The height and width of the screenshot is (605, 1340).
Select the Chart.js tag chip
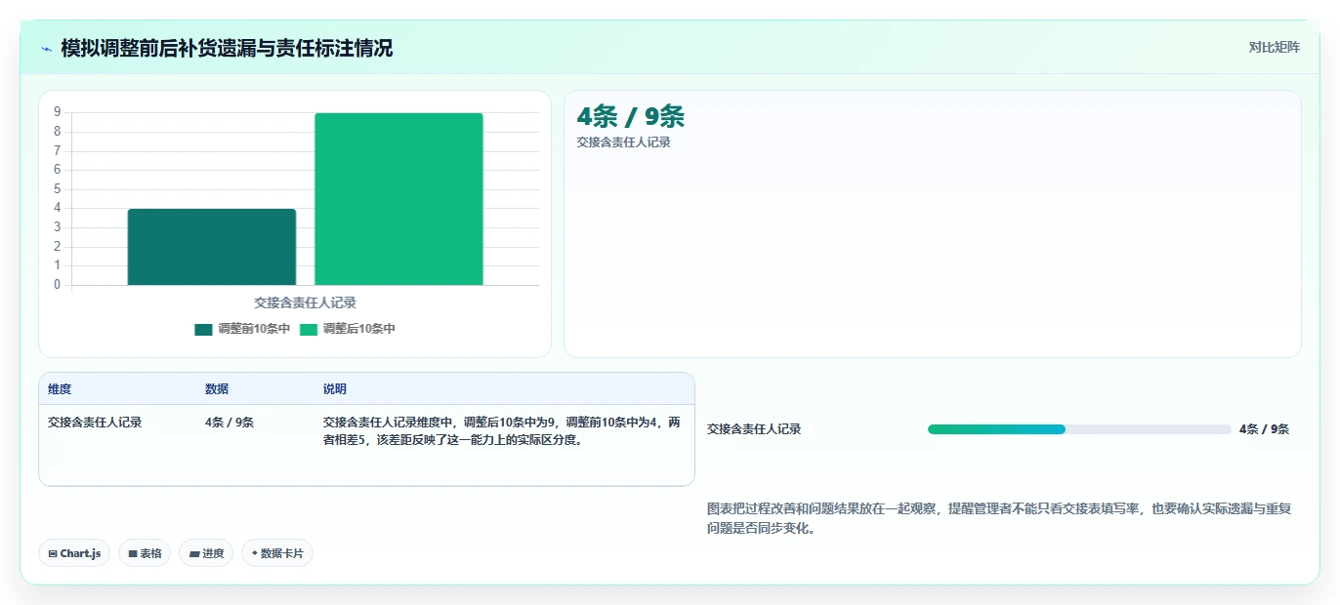coord(74,553)
